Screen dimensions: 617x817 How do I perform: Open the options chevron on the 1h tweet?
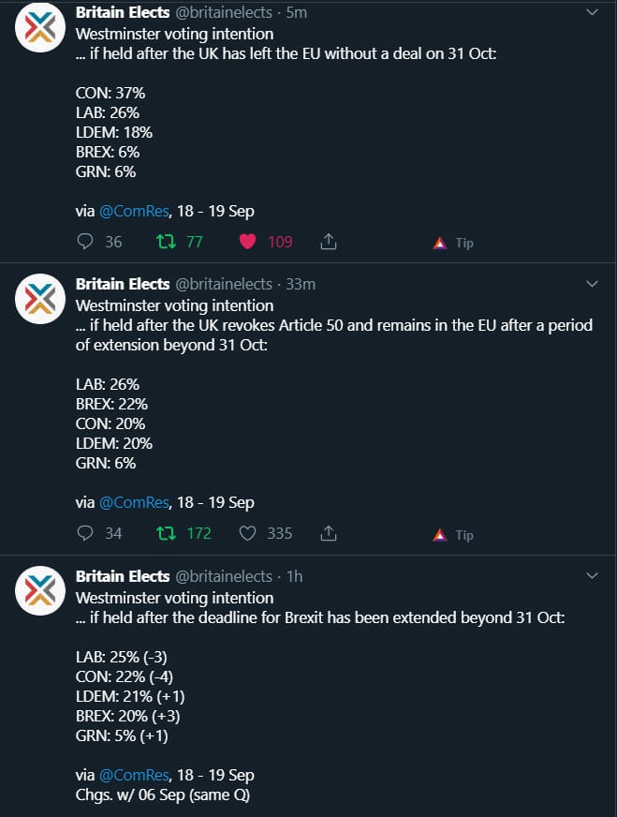(x=592, y=576)
